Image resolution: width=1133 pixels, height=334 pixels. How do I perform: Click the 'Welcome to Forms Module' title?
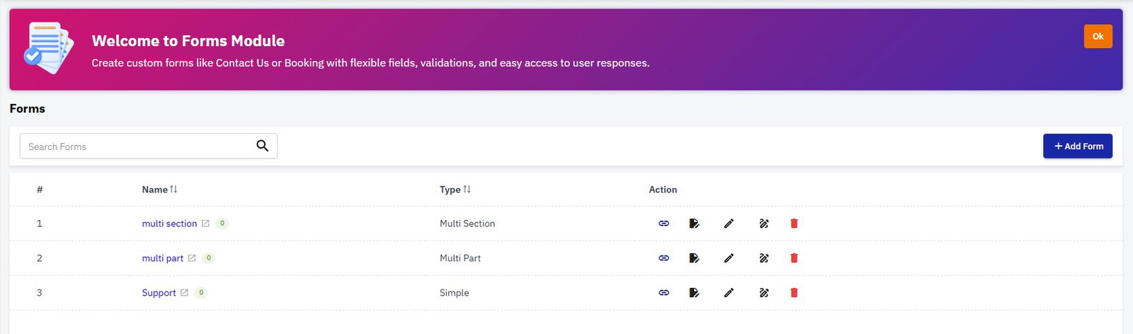click(x=188, y=41)
